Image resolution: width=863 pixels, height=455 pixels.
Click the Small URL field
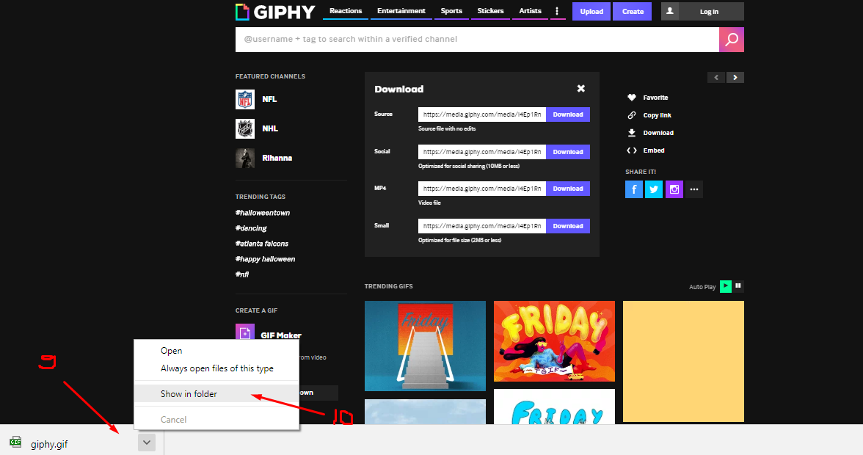coord(482,226)
